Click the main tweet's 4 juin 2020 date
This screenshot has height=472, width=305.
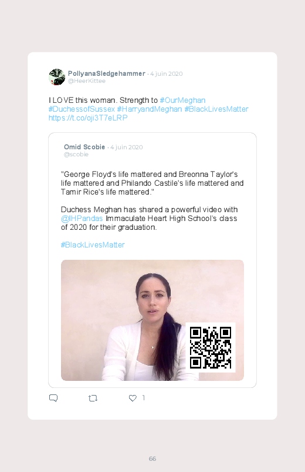tap(167, 73)
